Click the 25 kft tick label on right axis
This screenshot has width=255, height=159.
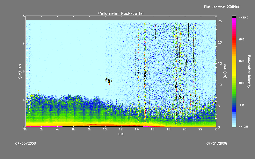pyautogui.click(x=220, y=21)
